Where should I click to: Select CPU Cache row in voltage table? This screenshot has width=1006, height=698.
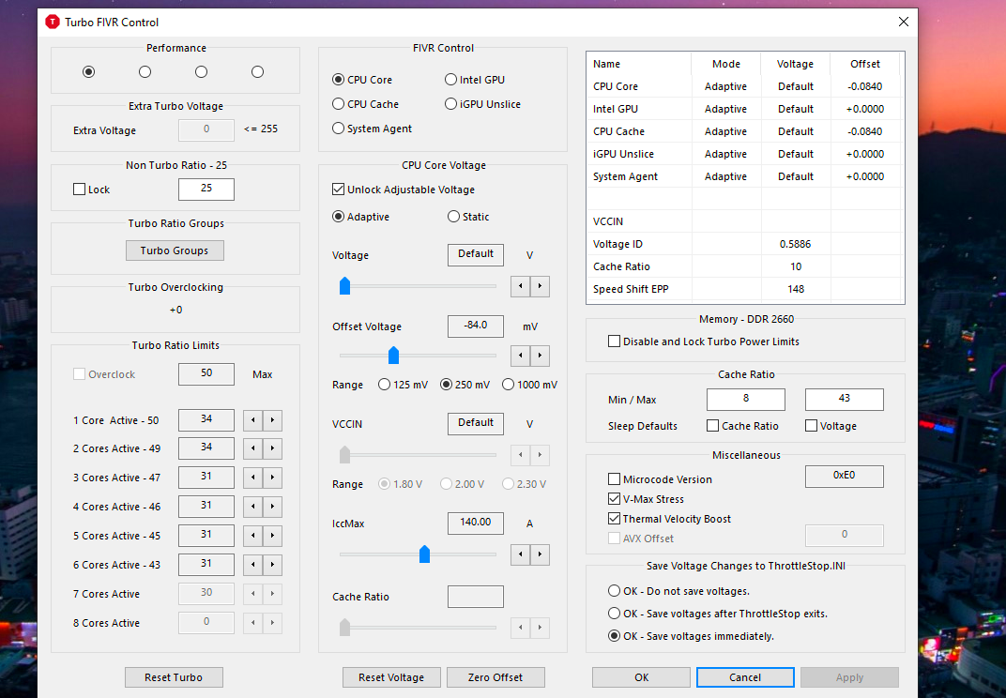[x=745, y=131]
